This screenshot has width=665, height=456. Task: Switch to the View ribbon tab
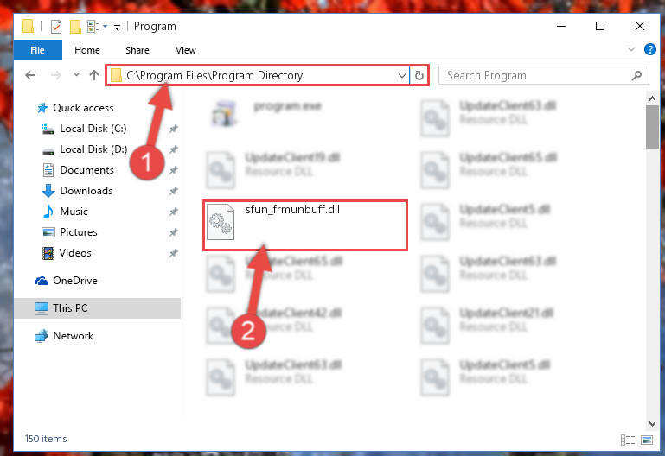(186, 50)
